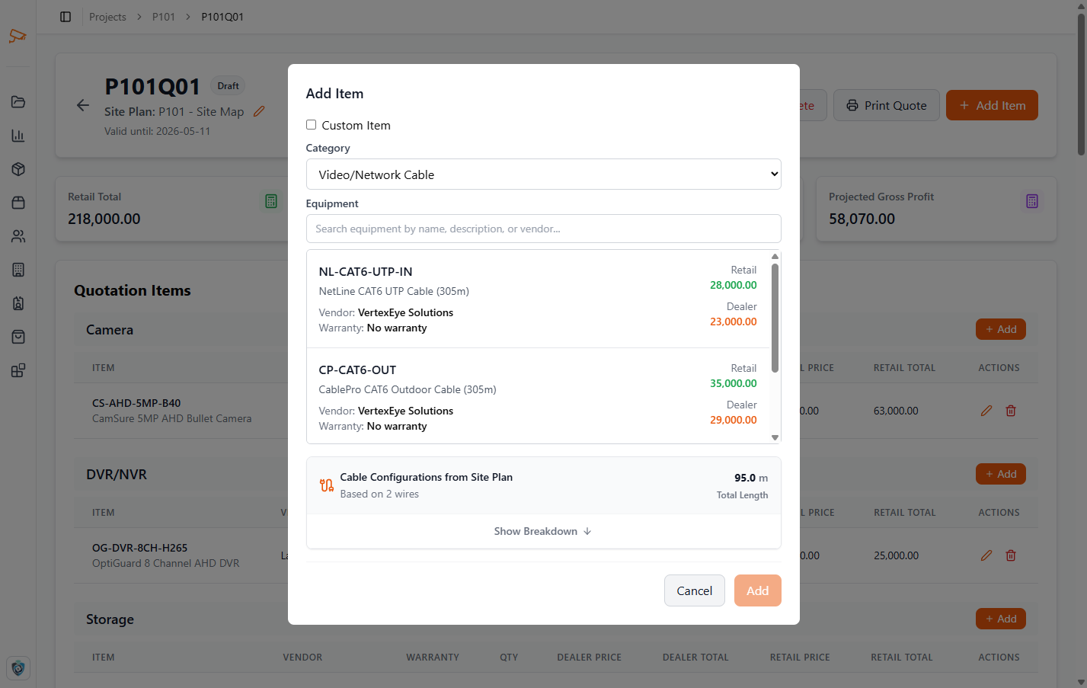Open the briefcase icon in sidebar
The width and height of the screenshot is (1087, 688).
(18, 203)
